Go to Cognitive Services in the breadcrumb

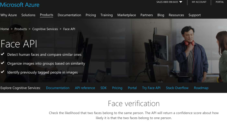point(45,29)
